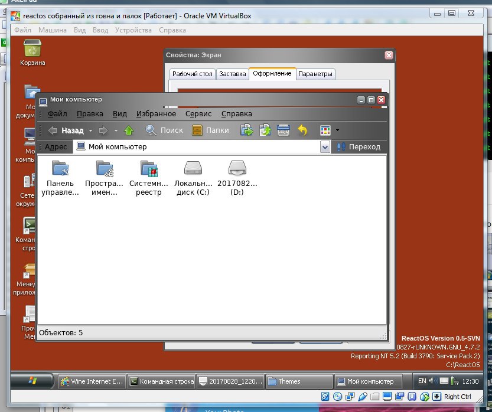
Task: Go up one level with green arrow
Action: 129,130
